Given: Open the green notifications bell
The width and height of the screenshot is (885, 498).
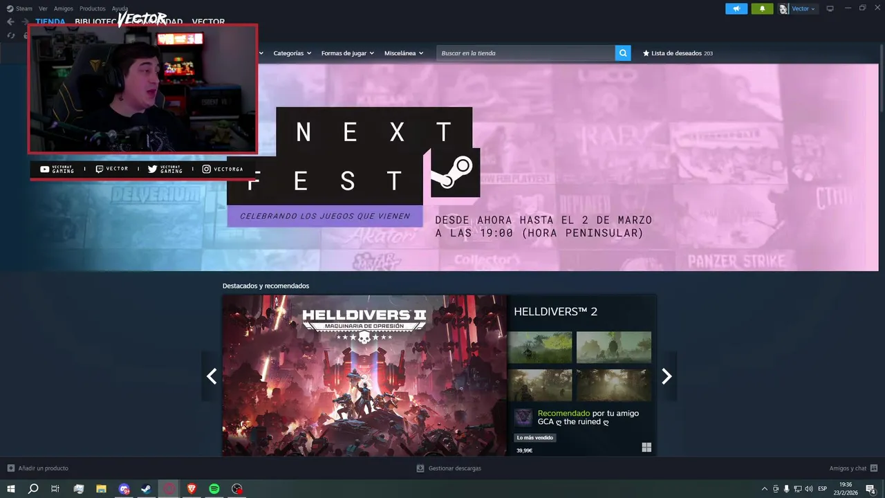Looking at the screenshot, I should coord(762,8).
